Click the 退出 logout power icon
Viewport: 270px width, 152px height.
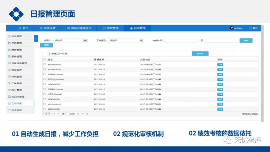tap(250, 28)
